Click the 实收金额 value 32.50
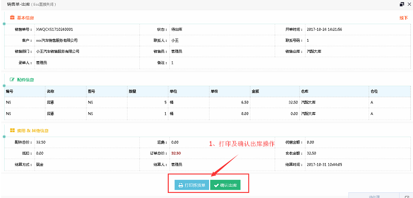 312,153
